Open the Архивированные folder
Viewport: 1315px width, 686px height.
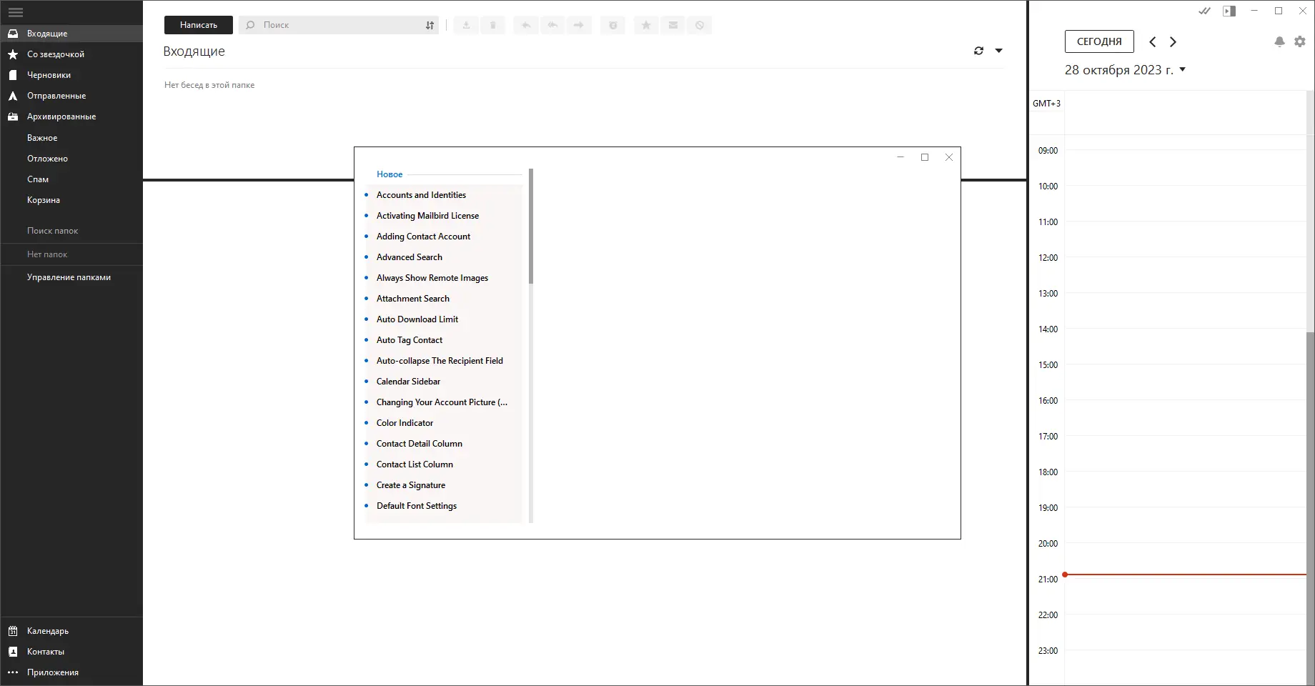point(71,116)
